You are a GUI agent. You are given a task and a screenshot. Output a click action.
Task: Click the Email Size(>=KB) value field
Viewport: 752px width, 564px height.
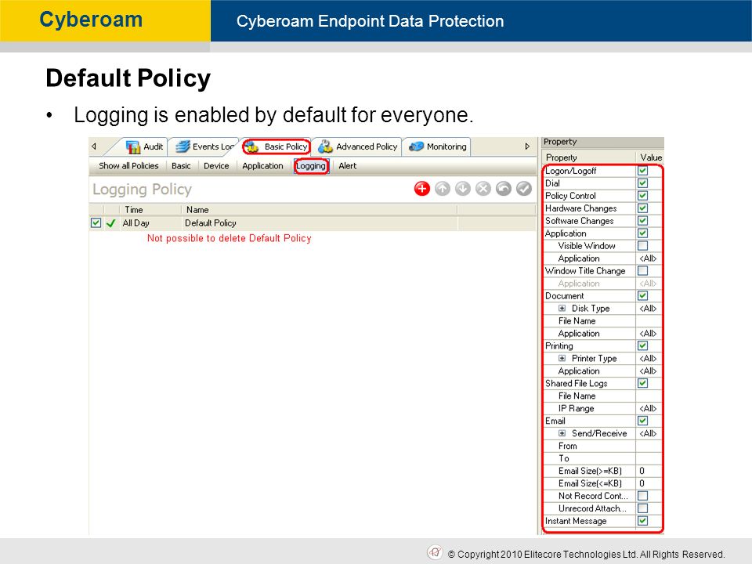pyautogui.click(x=648, y=471)
